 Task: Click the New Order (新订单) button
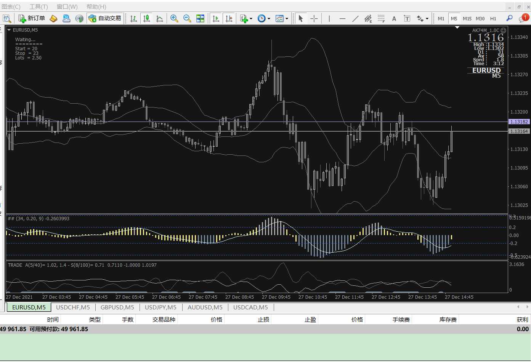pos(32,18)
